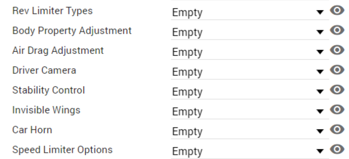Click the Rev Limiter Types label
Screen dimensions: 349x159
pos(52,11)
